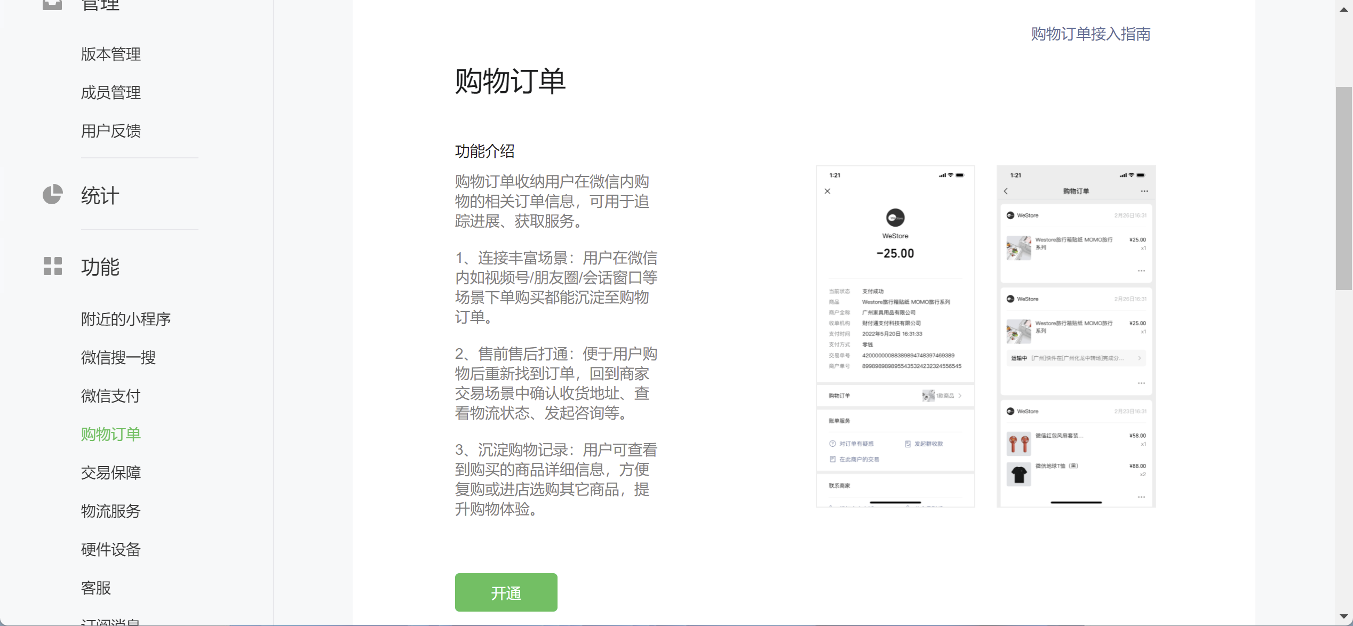Select 附近的小程序 from 功能 menu
Screen dimensions: 1353x626
coord(125,319)
